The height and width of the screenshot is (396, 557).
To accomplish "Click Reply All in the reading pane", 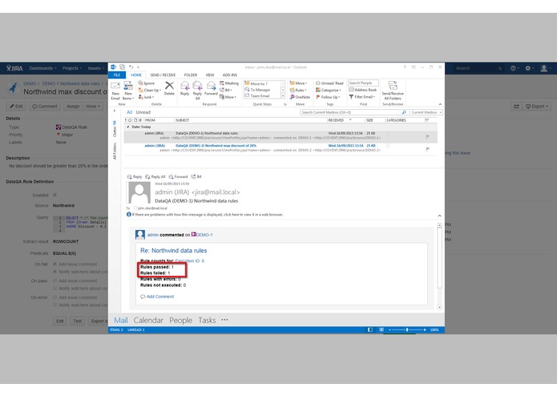I will (x=155, y=176).
